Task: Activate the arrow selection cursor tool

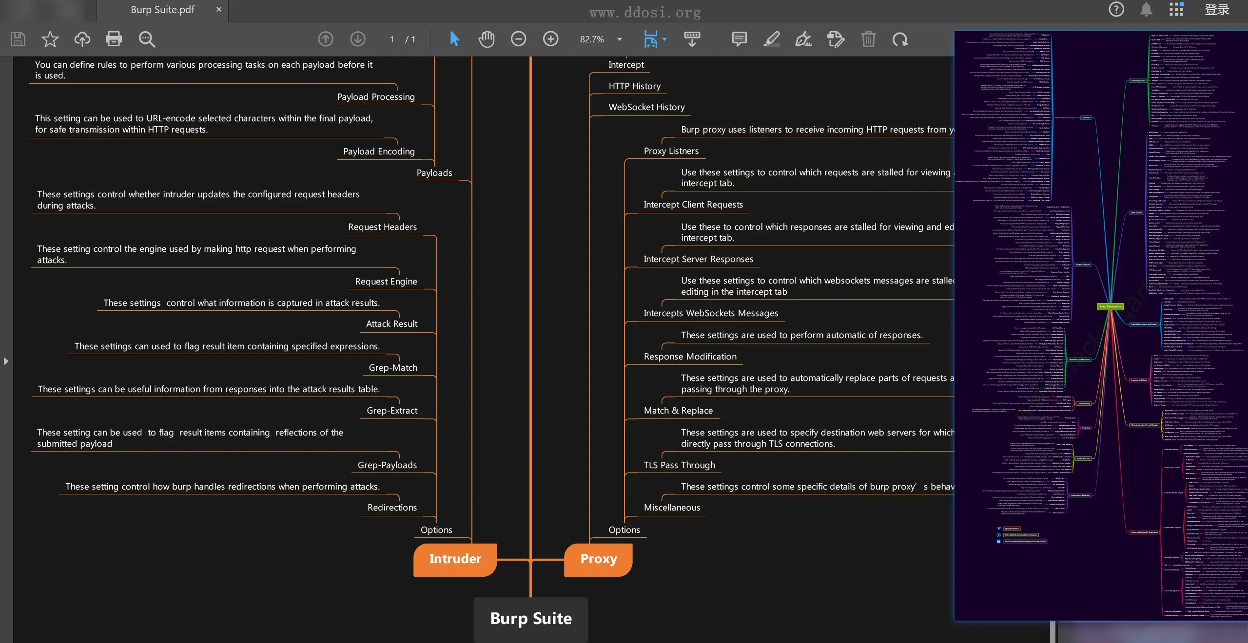Action: [x=454, y=39]
